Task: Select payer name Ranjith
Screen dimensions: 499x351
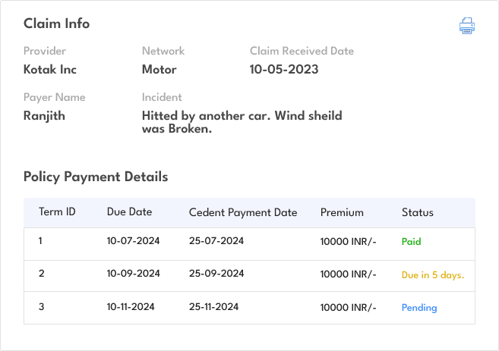Action: click(44, 116)
